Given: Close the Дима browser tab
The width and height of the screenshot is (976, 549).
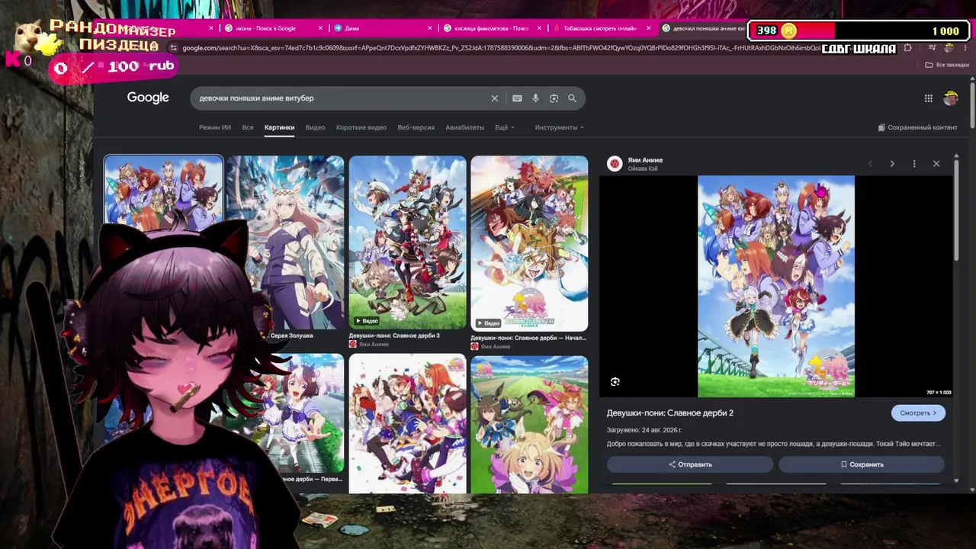Looking at the screenshot, I should pyautogui.click(x=430, y=28).
